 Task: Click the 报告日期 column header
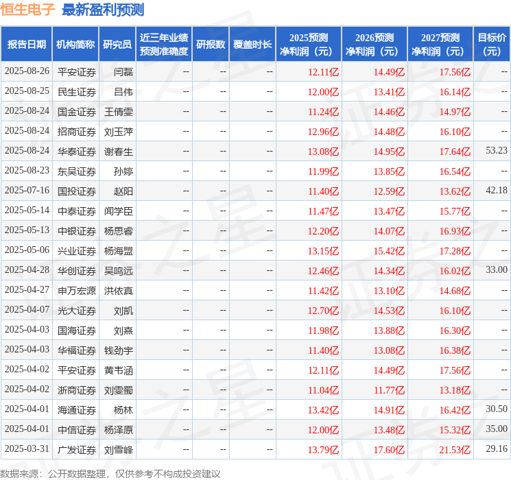point(26,45)
